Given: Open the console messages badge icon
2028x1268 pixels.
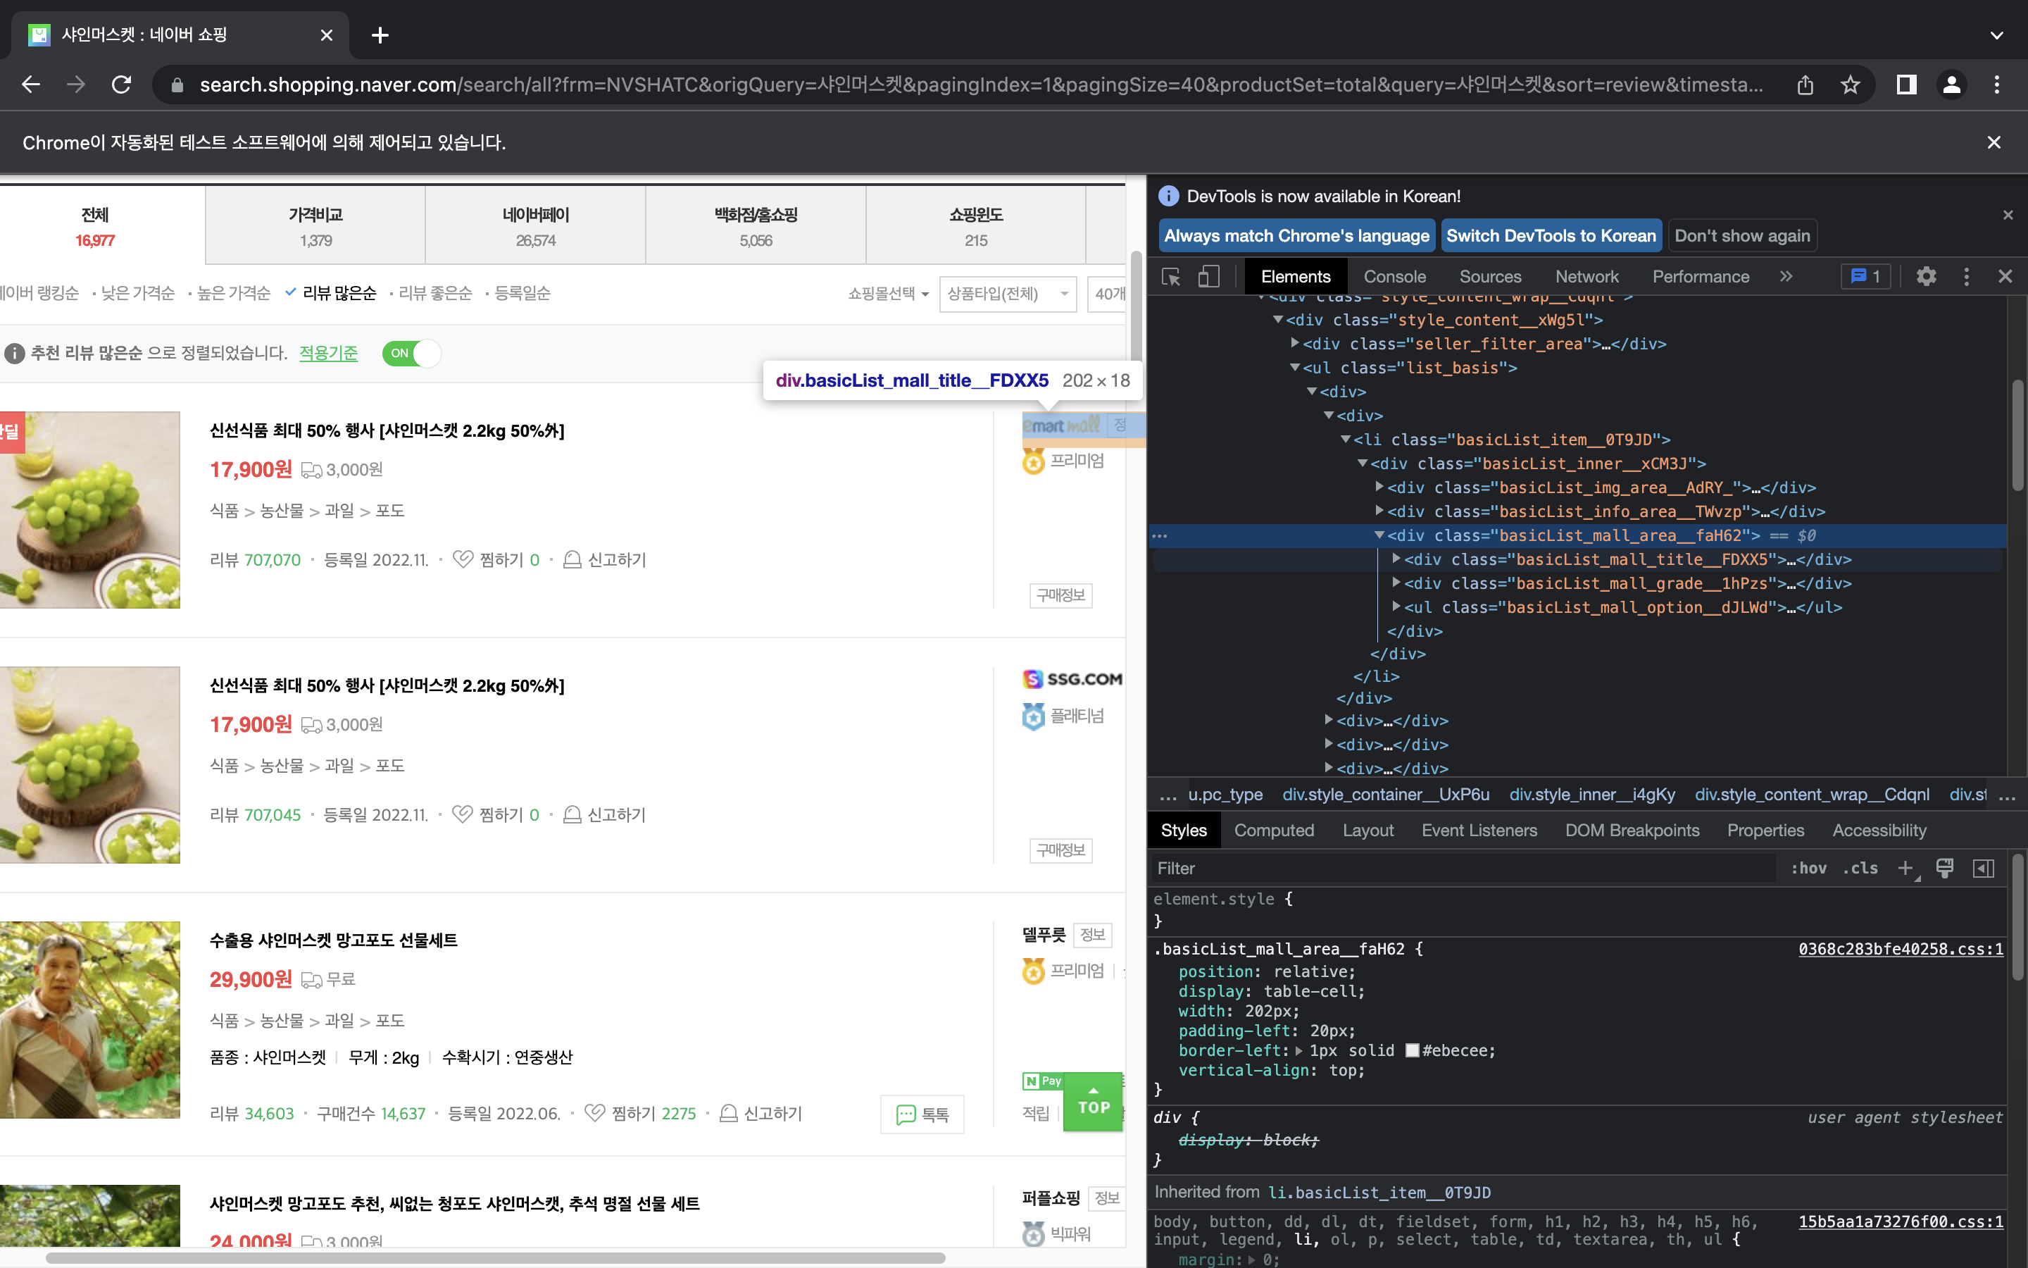Looking at the screenshot, I should [x=1866, y=277].
